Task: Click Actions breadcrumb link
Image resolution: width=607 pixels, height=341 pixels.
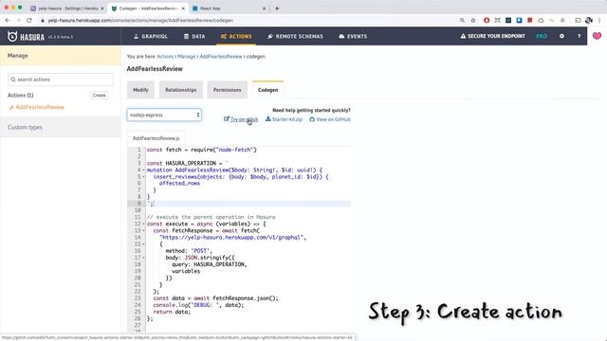Action: click(165, 57)
